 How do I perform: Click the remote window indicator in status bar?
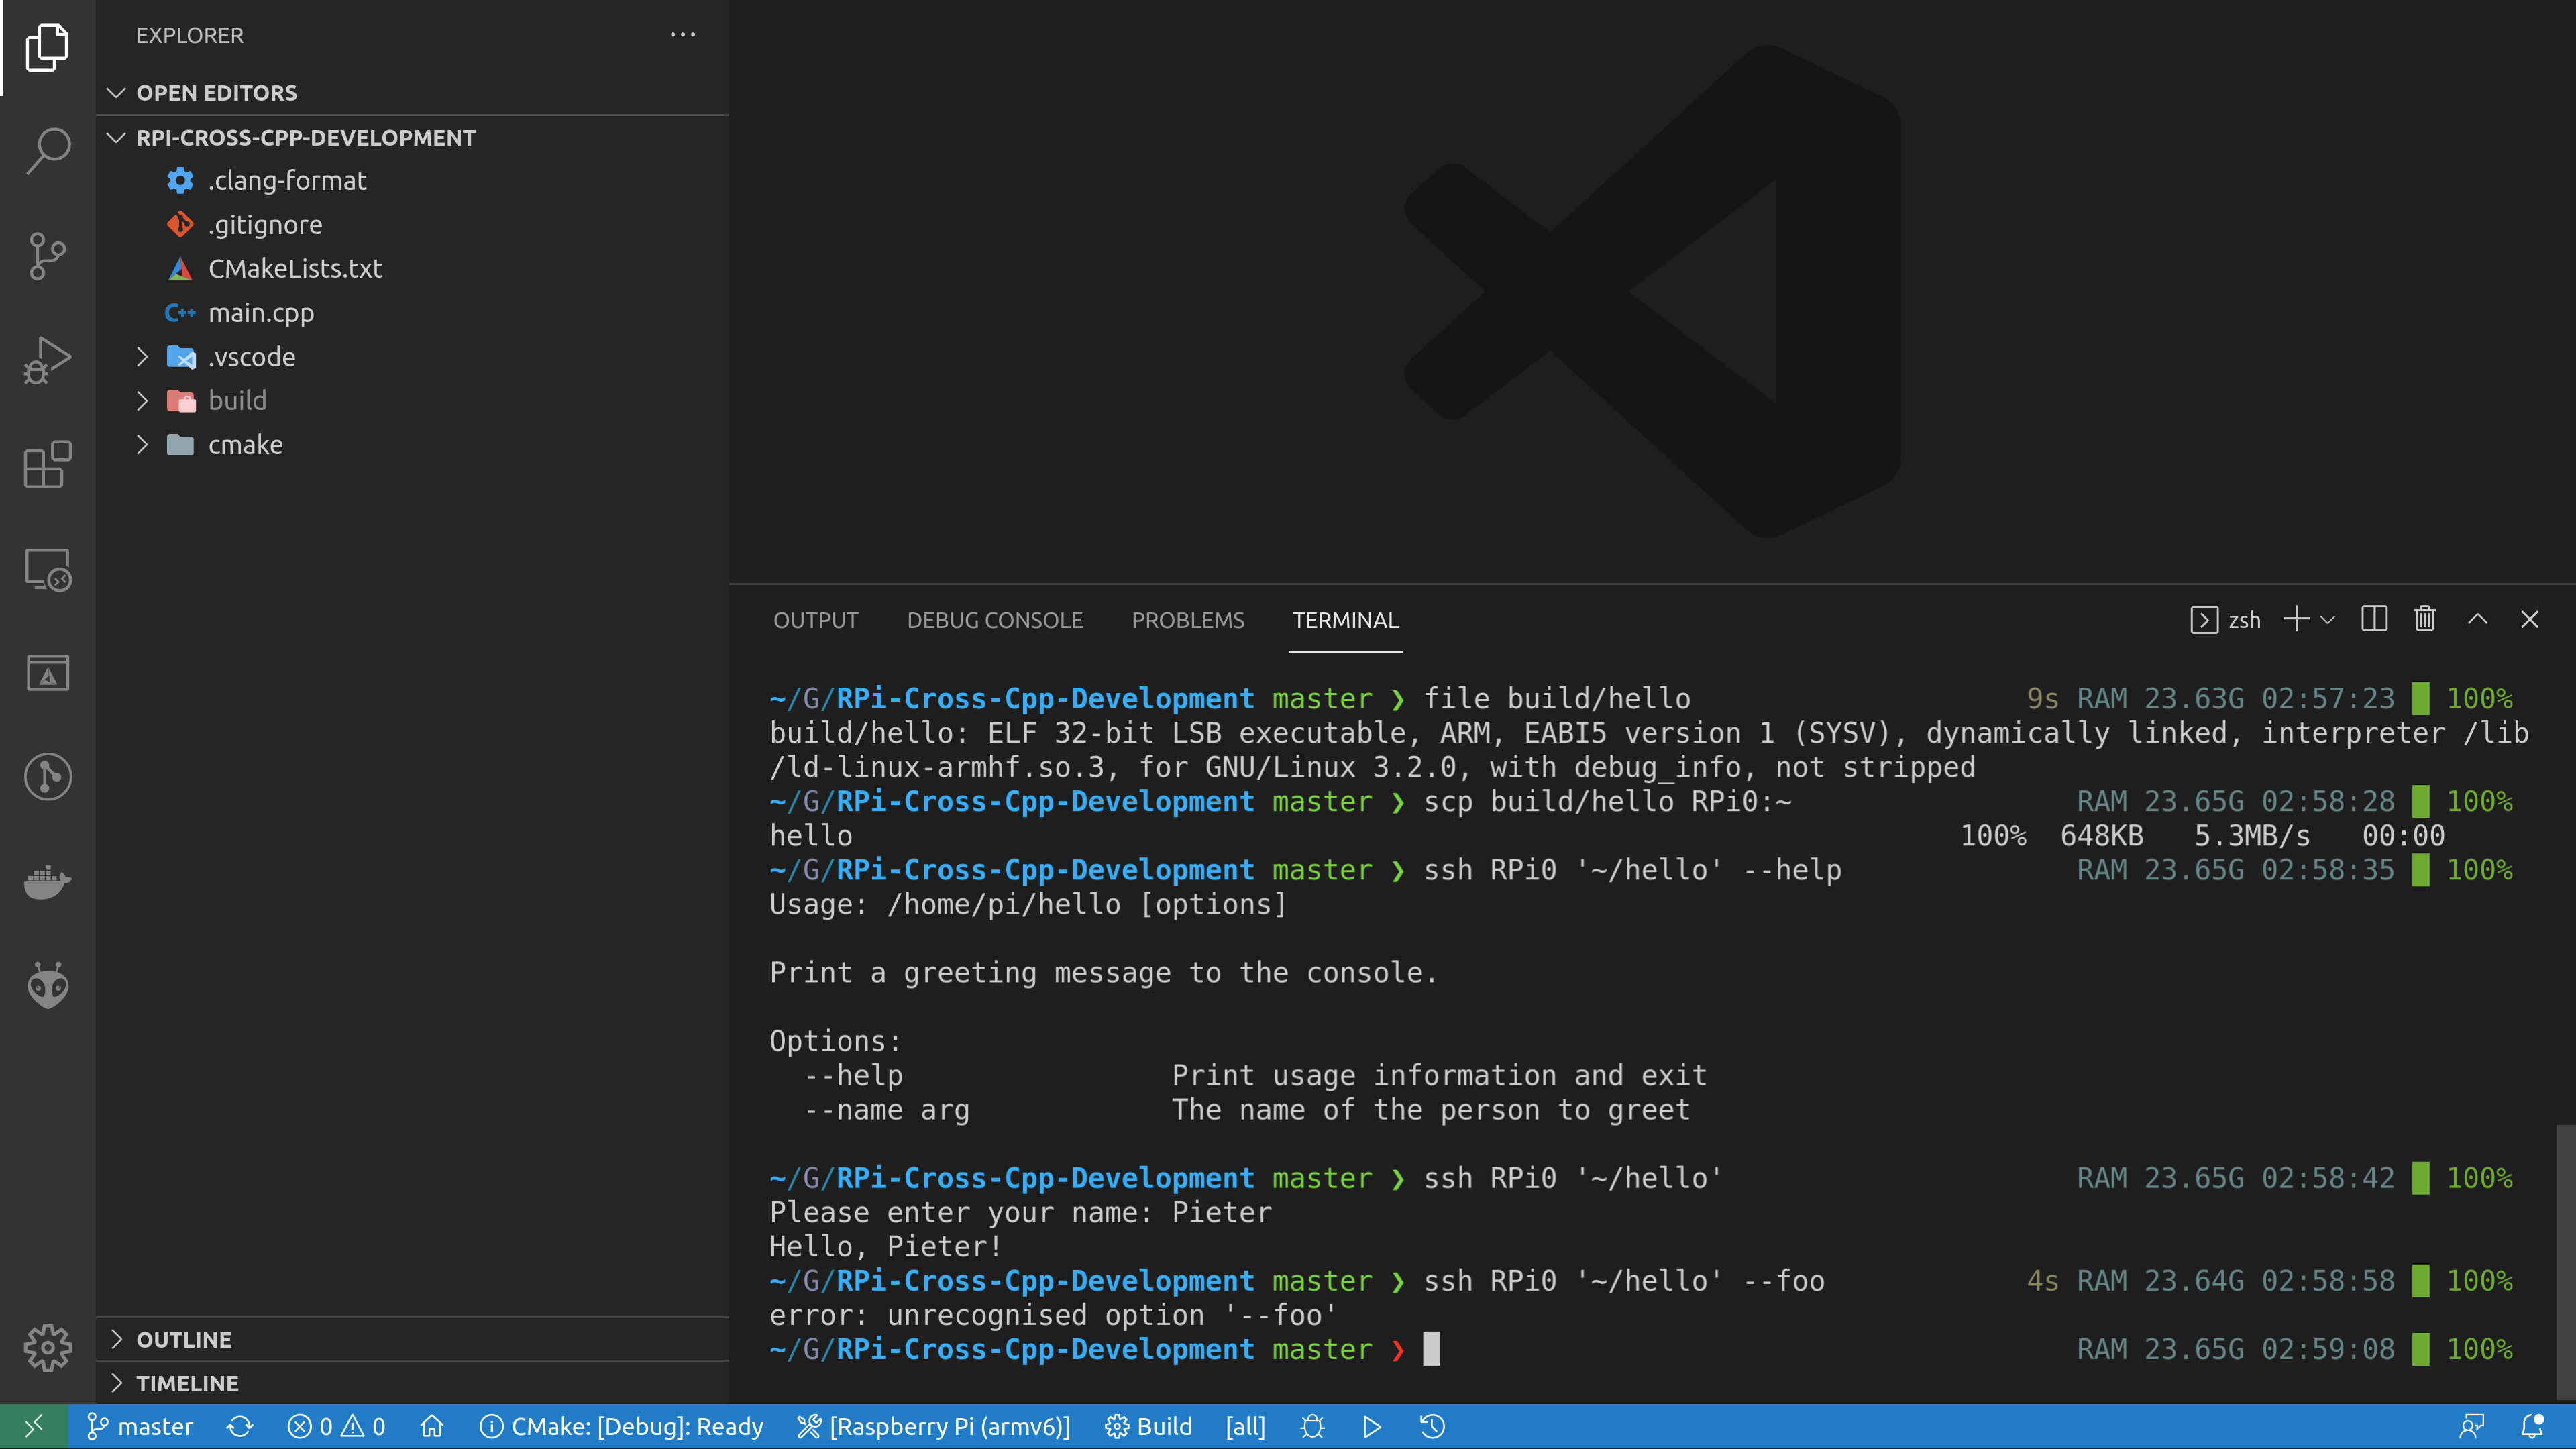[x=34, y=1426]
